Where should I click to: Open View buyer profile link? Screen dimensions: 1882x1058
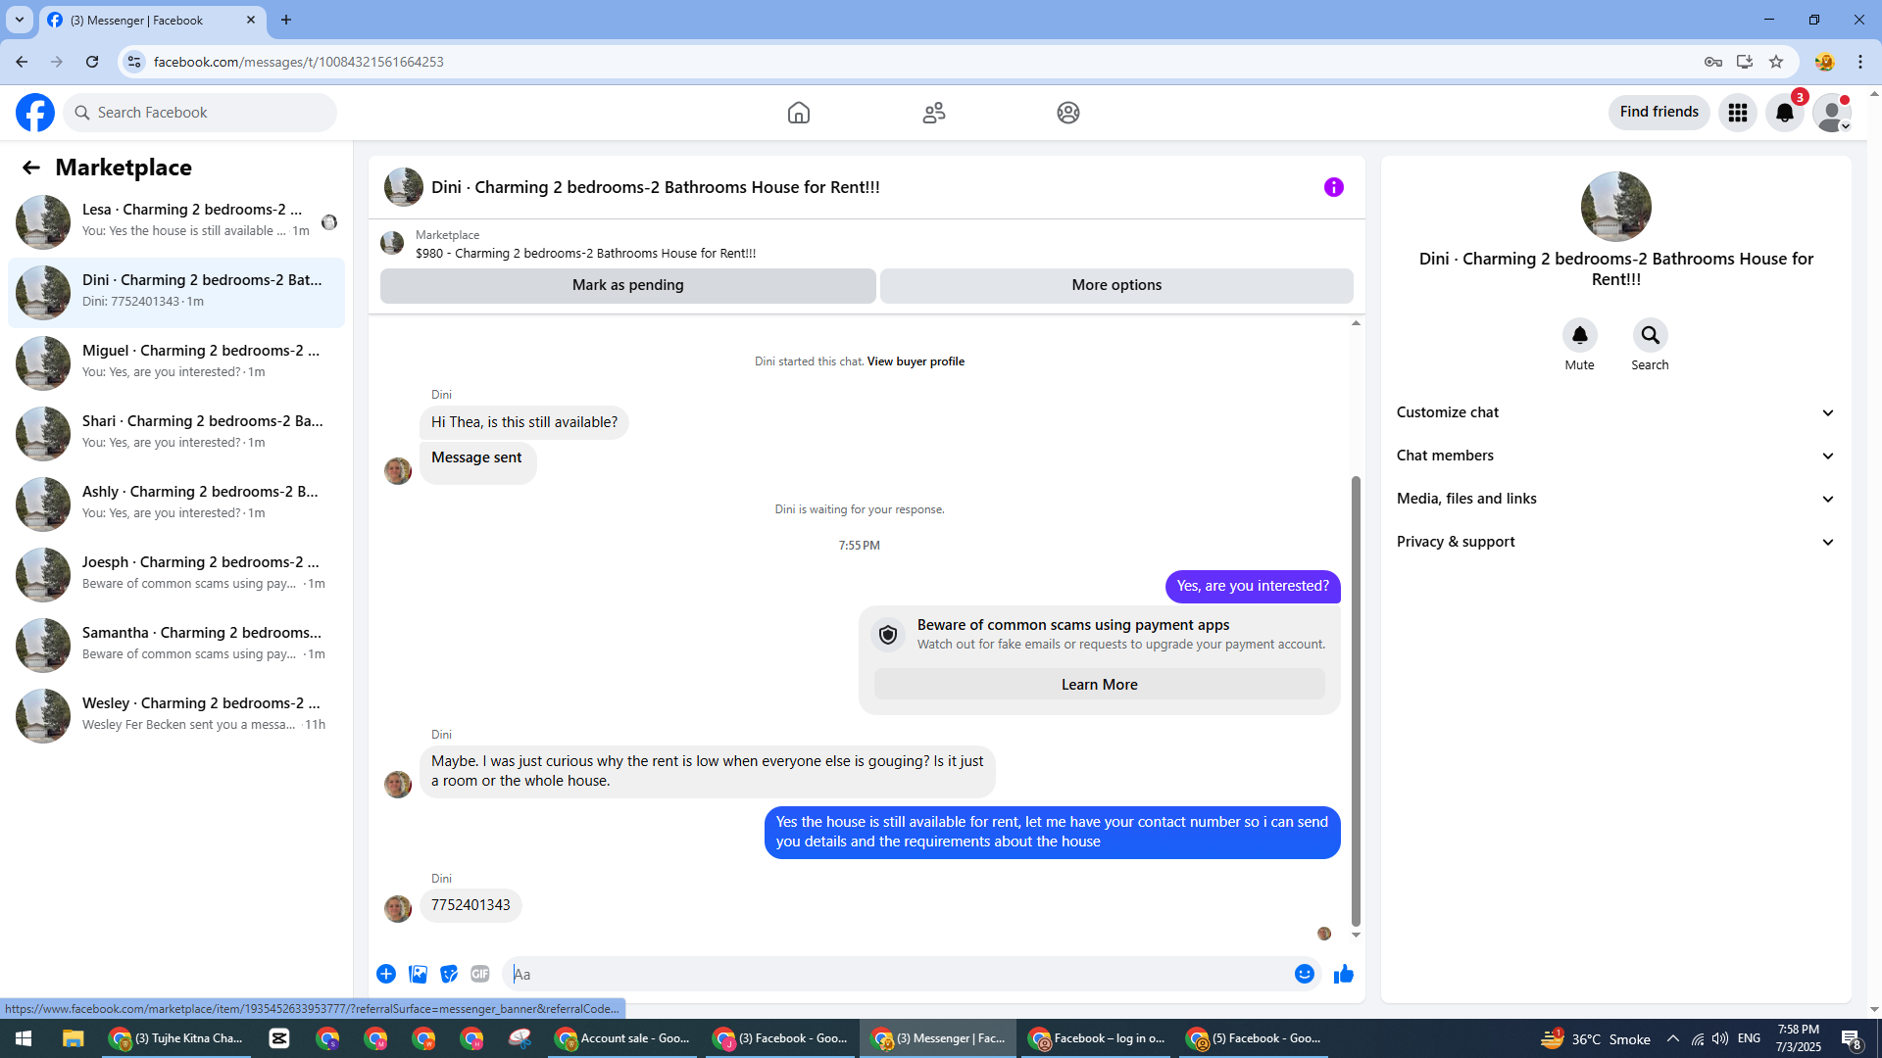[x=915, y=361]
